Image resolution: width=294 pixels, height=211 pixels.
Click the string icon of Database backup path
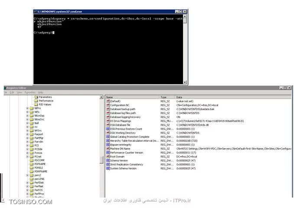click(108, 109)
